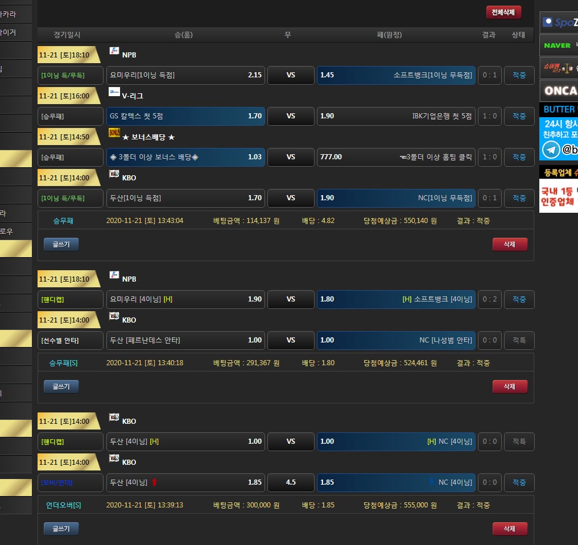Open the NAVER banner on the right side
Viewport: 578px width, 545px height.
(x=558, y=46)
